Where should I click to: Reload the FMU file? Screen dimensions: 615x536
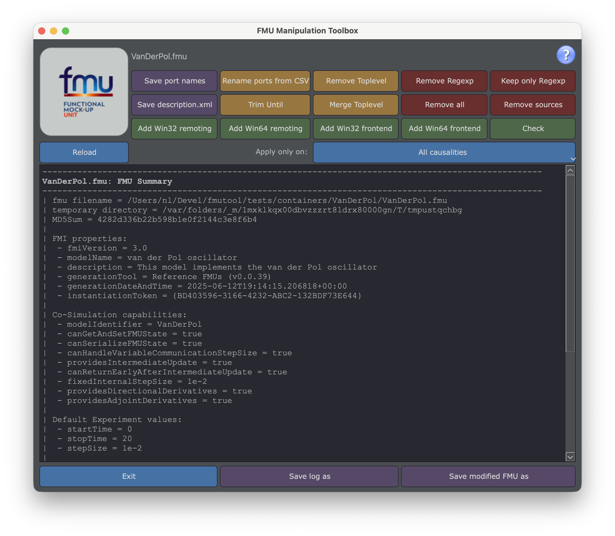tap(84, 152)
